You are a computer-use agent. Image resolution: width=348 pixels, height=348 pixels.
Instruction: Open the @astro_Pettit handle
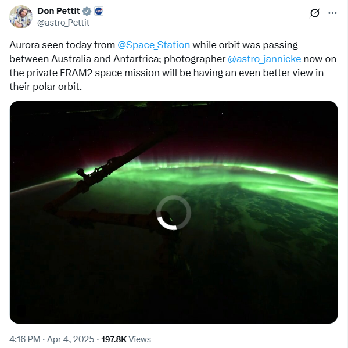[x=63, y=23]
